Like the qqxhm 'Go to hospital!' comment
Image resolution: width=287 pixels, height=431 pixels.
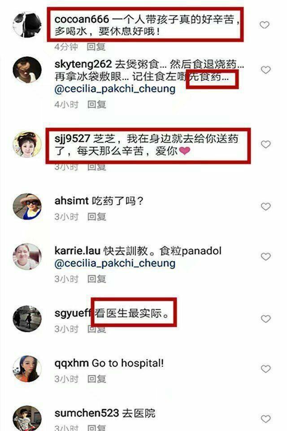coord(265,369)
